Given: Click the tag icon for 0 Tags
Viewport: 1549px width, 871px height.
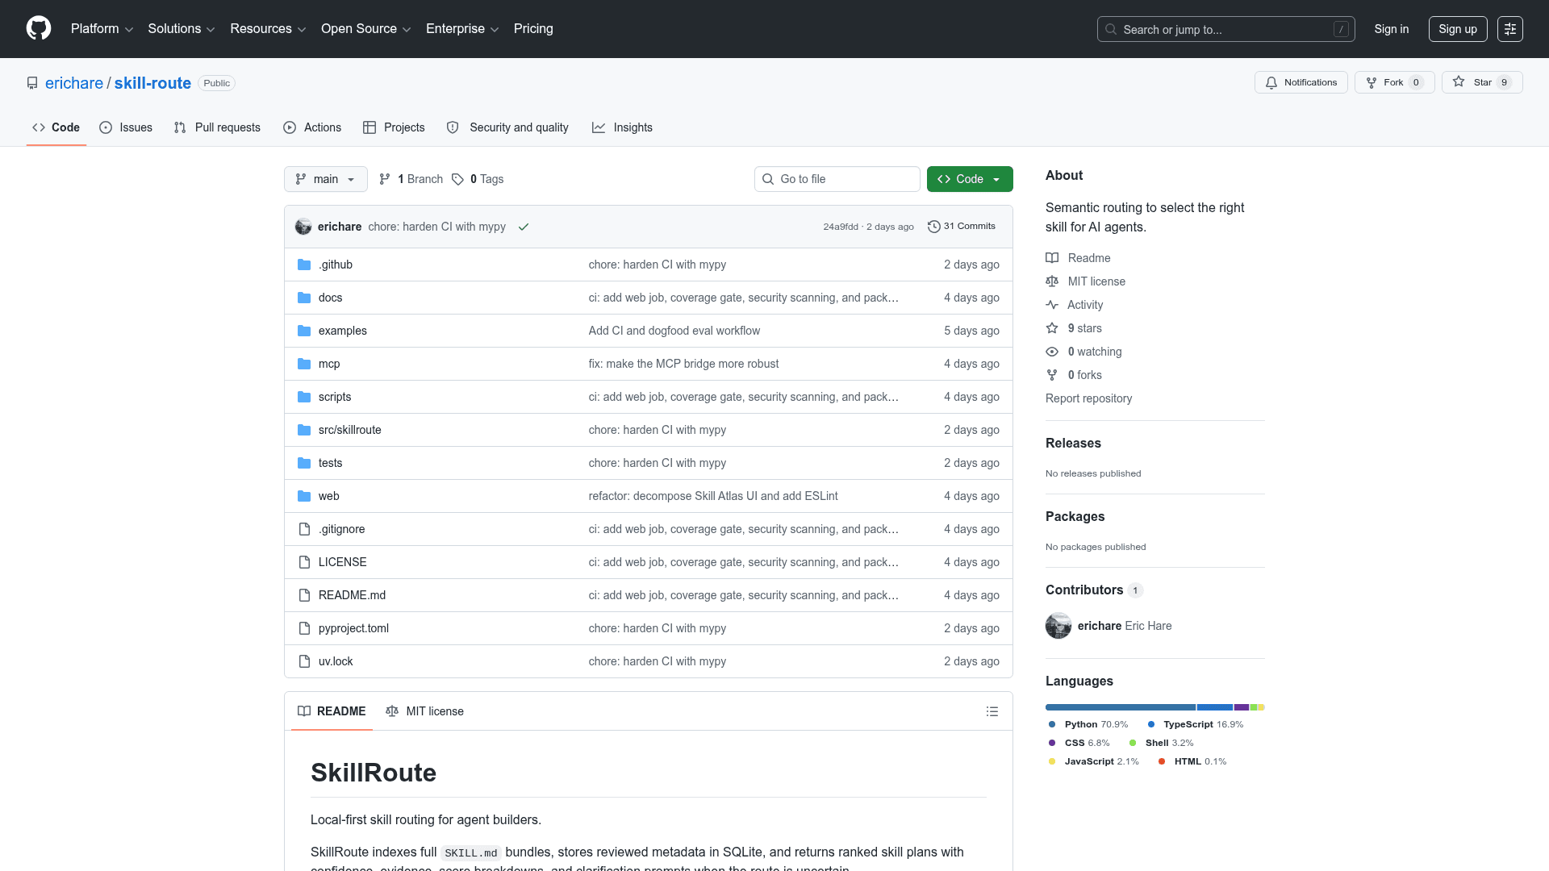Looking at the screenshot, I should pos(457,179).
